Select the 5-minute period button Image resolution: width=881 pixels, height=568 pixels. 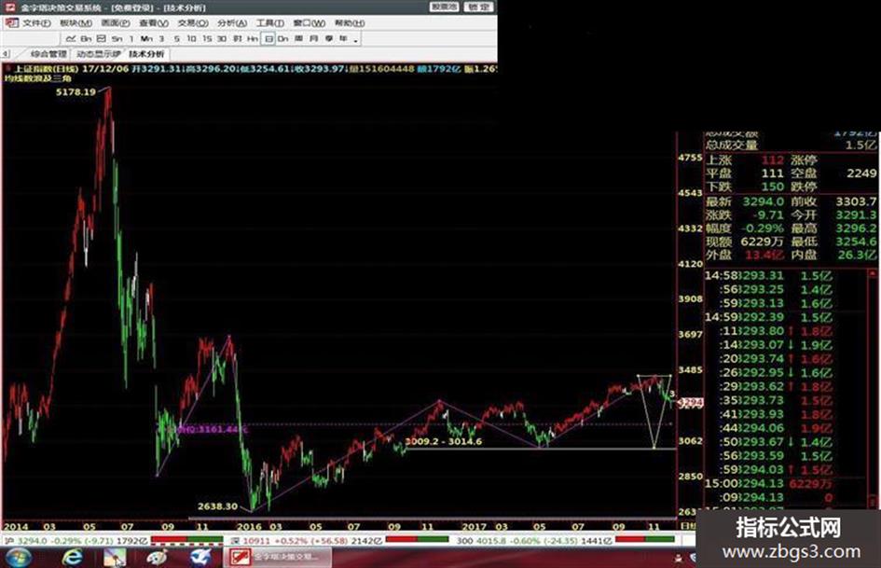tap(176, 39)
